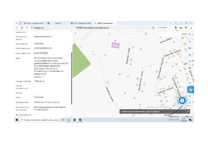Click the geolocation arrow icon
The image size is (208, 147).
coord(190,83)
